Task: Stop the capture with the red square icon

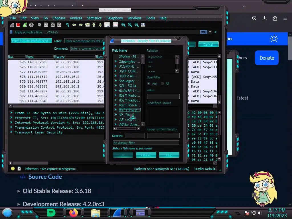Action: coord(18,25)
